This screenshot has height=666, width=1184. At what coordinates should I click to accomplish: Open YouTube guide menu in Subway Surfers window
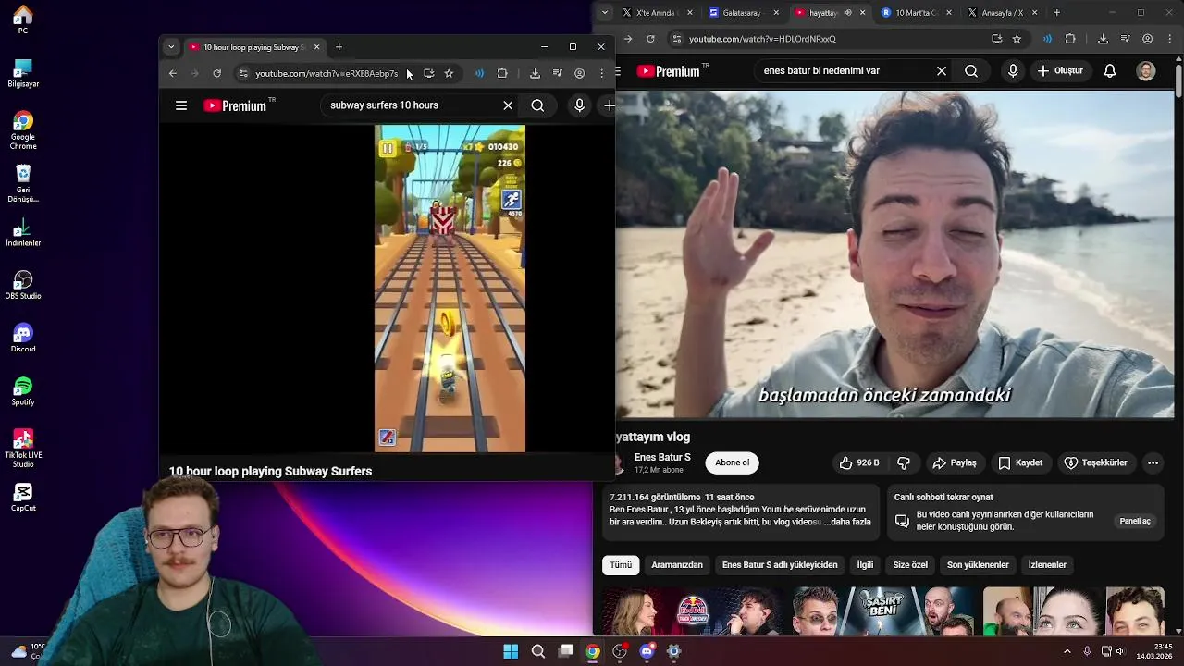coord(181,105)
